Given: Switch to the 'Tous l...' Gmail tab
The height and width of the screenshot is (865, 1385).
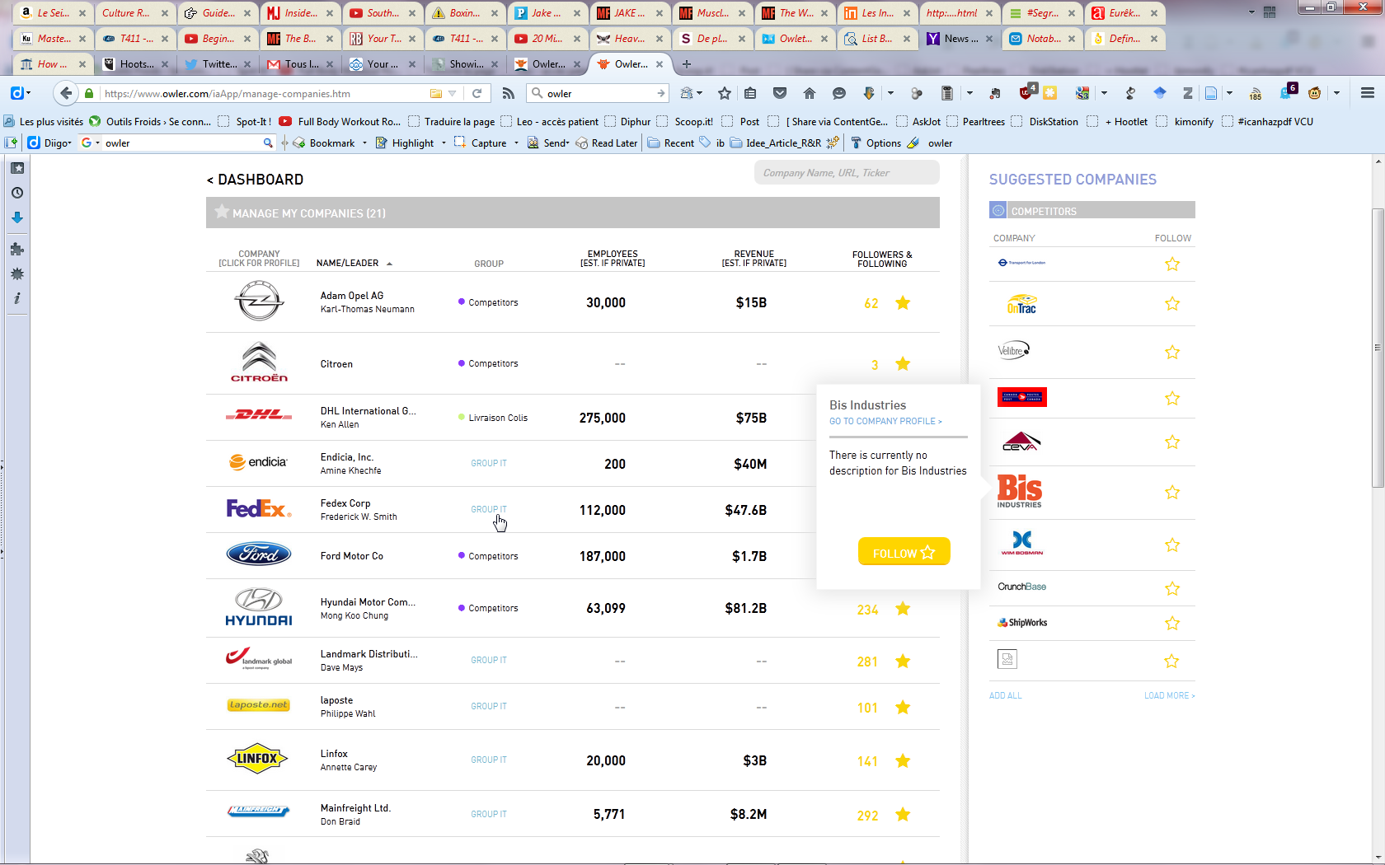Looking at the screenshot, I should (301, 63).
